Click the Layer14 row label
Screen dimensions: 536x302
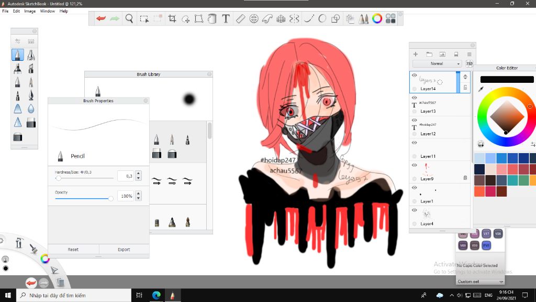[x=428, y=89]
